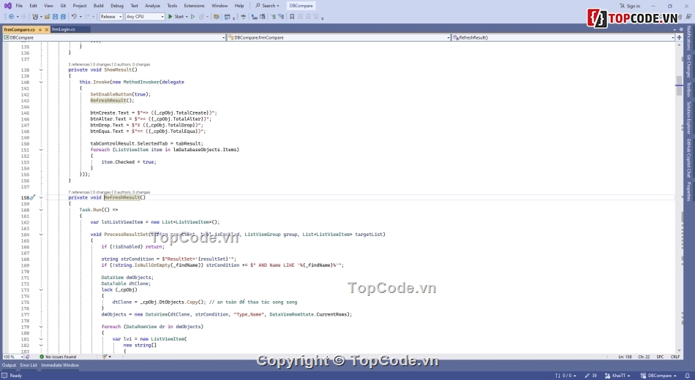Click the code cleanup brush icon

pyautogui.click(x=105, y=357)
